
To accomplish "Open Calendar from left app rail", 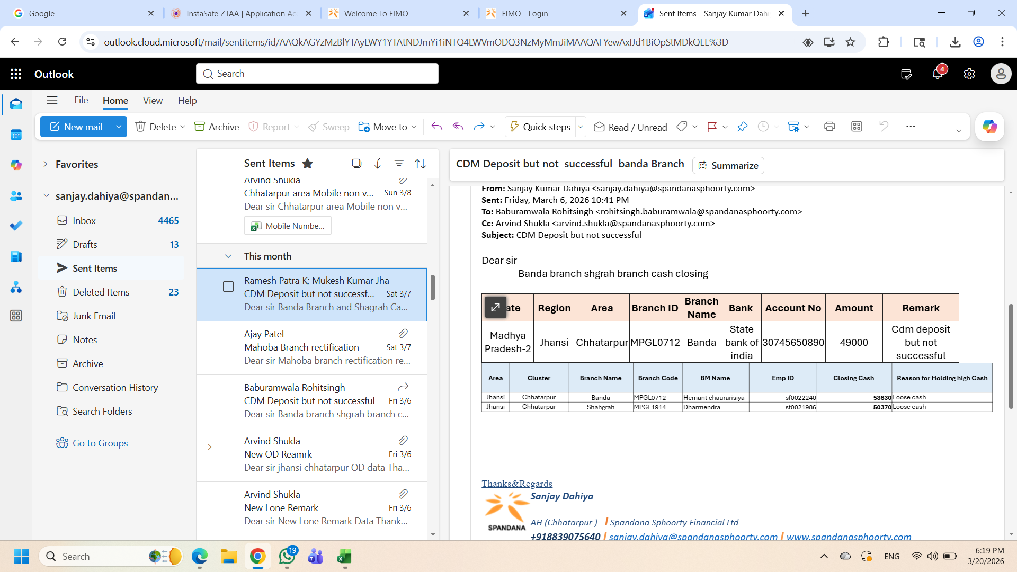I will (x=16, y=135).
